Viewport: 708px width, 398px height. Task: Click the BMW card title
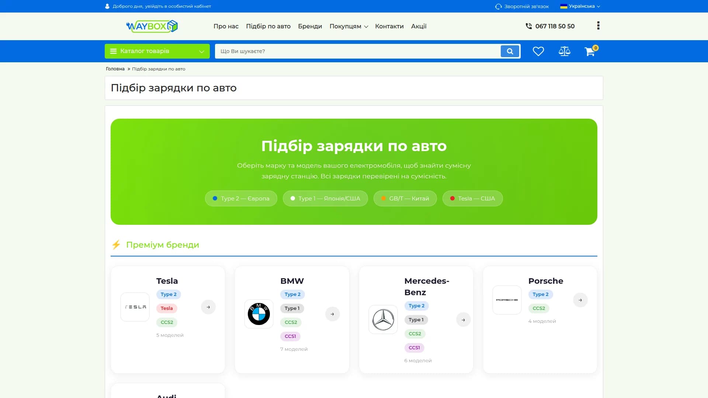point(292,281)
